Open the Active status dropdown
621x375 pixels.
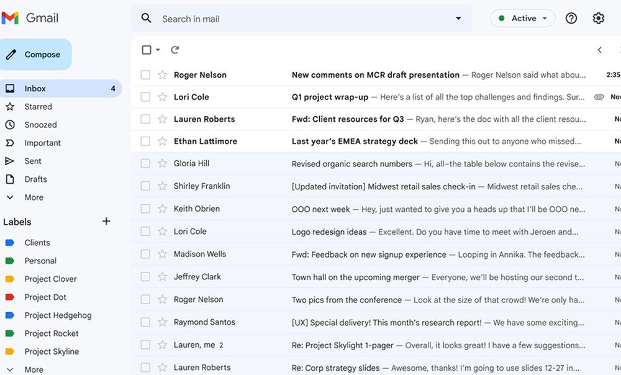point(522,18)
